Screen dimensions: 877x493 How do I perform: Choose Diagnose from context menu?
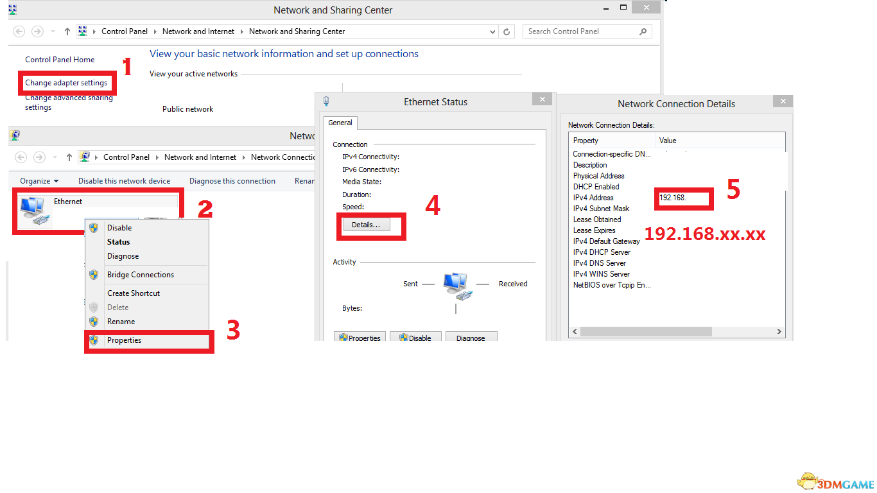tap(147, 256)
